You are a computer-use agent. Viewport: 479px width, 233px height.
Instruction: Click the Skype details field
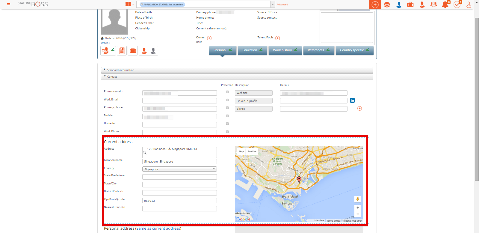click(314, 109)
